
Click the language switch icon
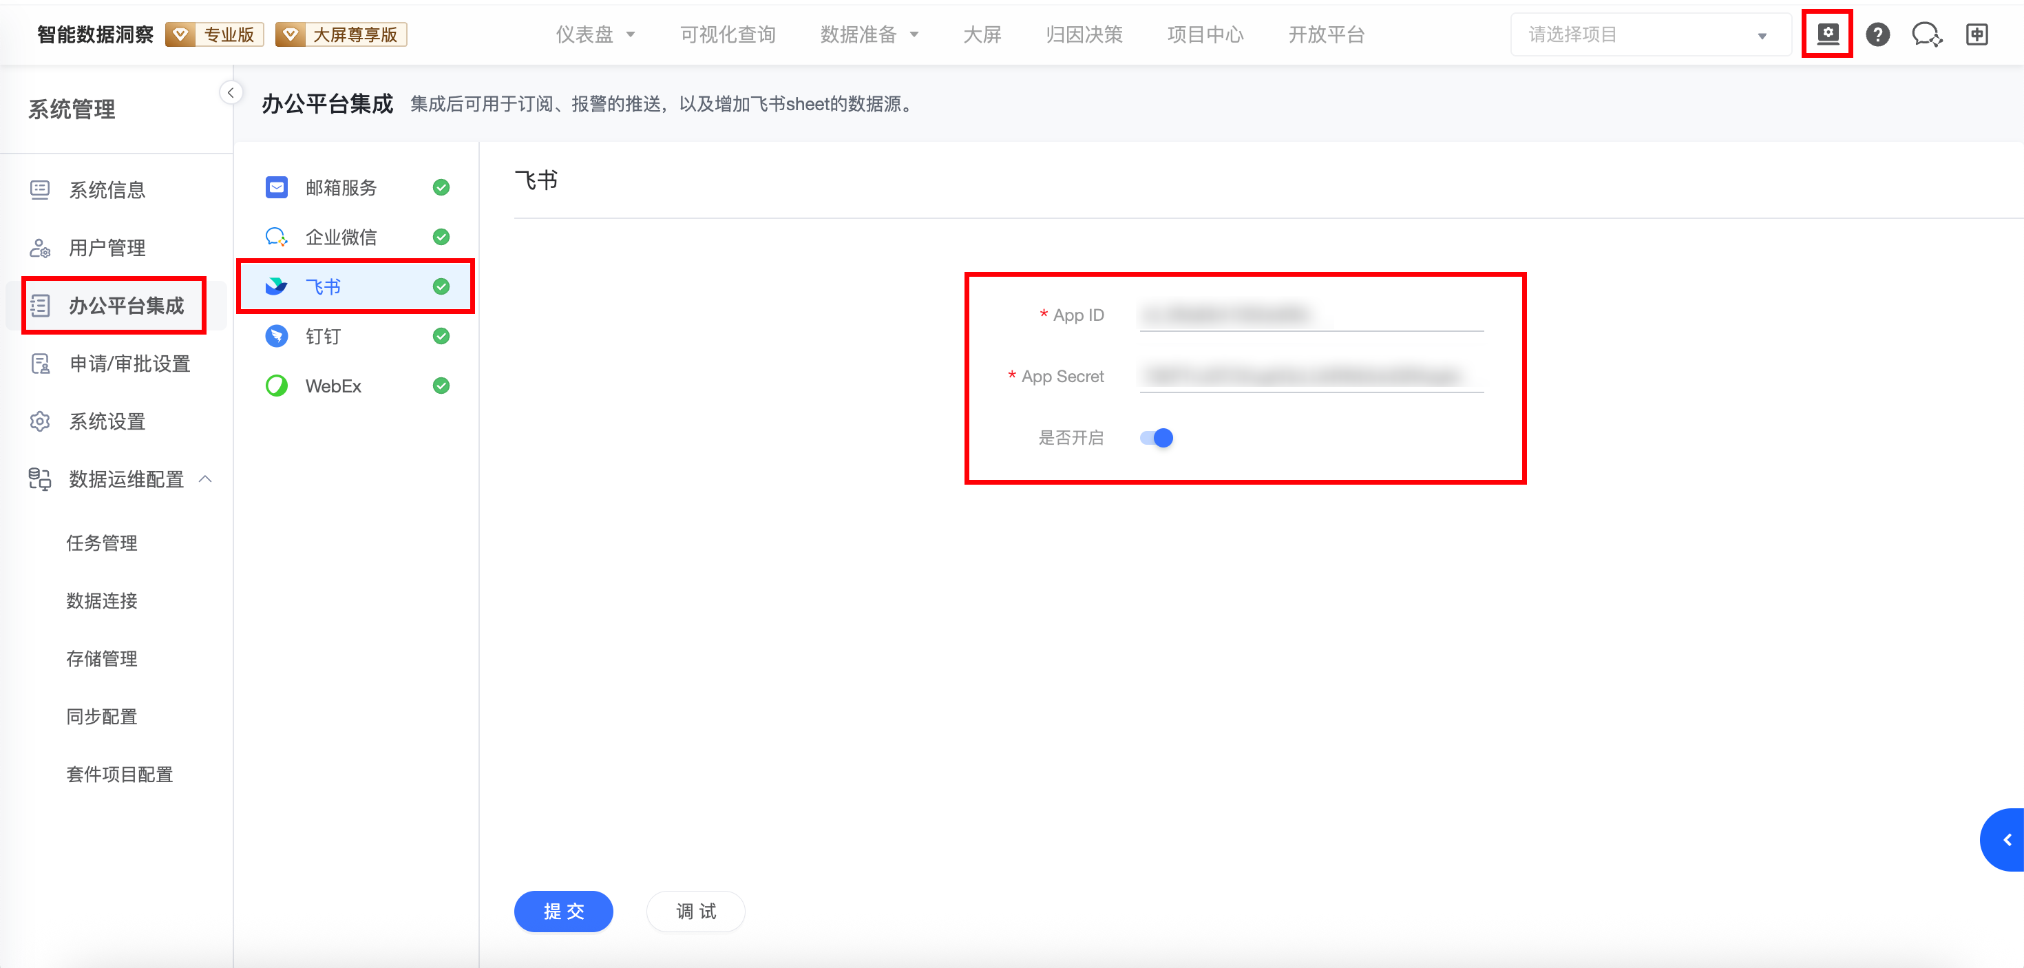(1977, 34)
